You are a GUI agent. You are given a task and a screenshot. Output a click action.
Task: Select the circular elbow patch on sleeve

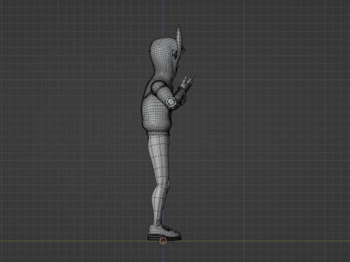[171, 101]
